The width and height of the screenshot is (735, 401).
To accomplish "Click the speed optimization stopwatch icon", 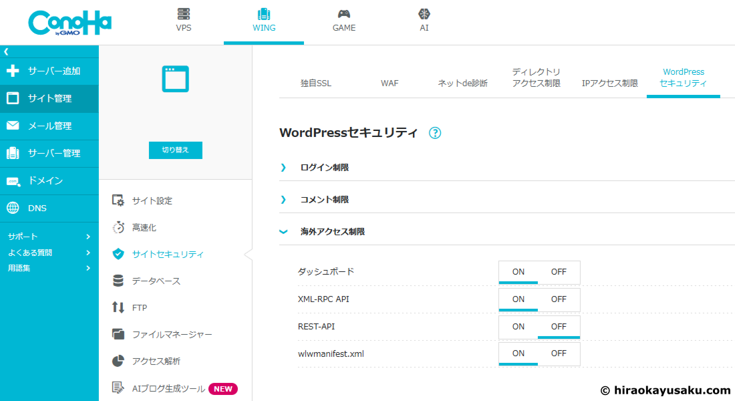I will (118, 227).
